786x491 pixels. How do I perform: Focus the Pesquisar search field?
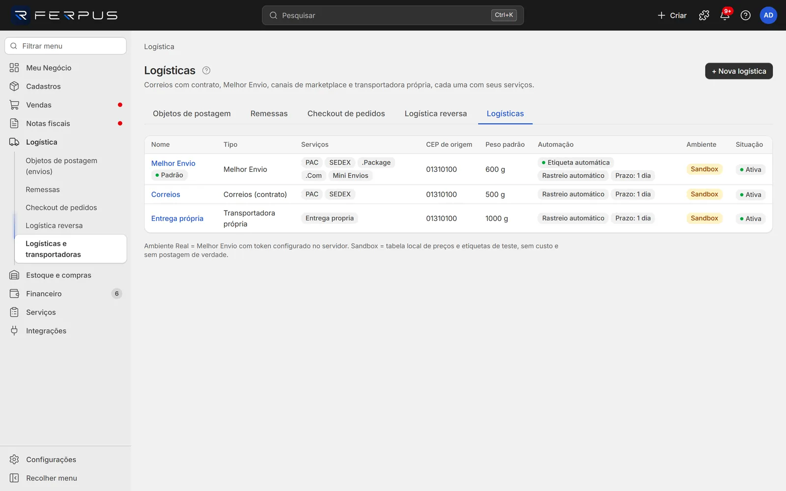(393, 15)
